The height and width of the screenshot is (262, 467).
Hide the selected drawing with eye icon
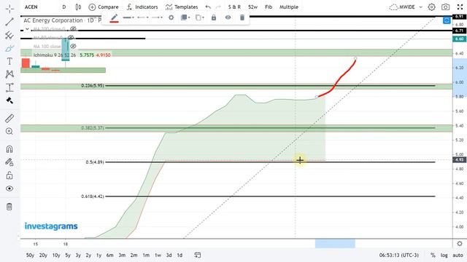[228, 17]
